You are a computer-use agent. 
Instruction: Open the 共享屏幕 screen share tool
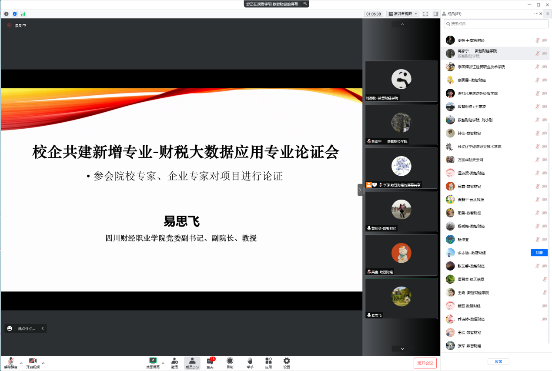pyautogui.click(x=153, y=363)
